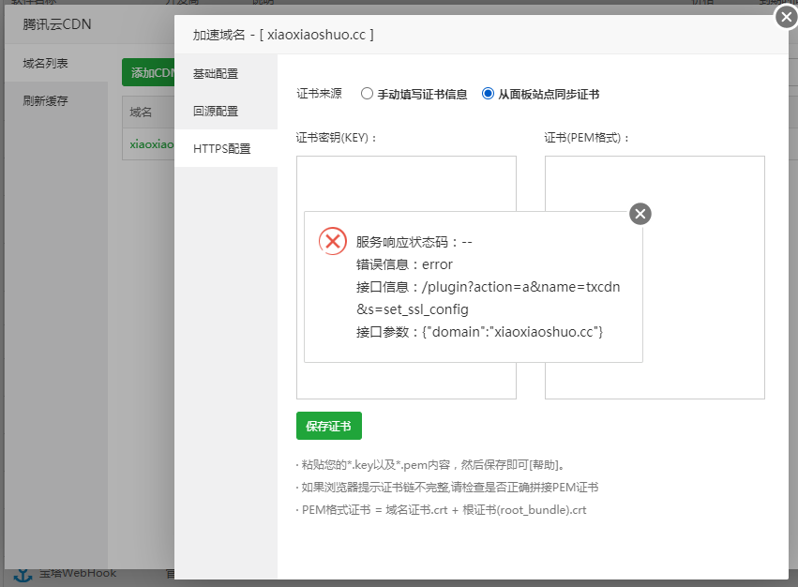Click the 宝塔WebHook anchor icon
The width and height of the screenshot is (798, 587).
pyautogui.click(x=23, y=576)
